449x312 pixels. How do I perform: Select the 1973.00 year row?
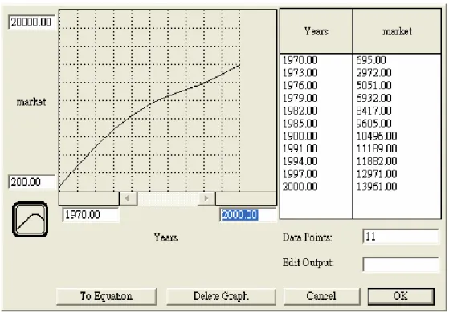point(300,73)
